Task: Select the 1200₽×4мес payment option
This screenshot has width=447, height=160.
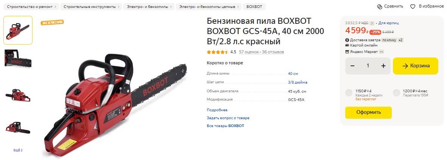Action: click(396, 93)
